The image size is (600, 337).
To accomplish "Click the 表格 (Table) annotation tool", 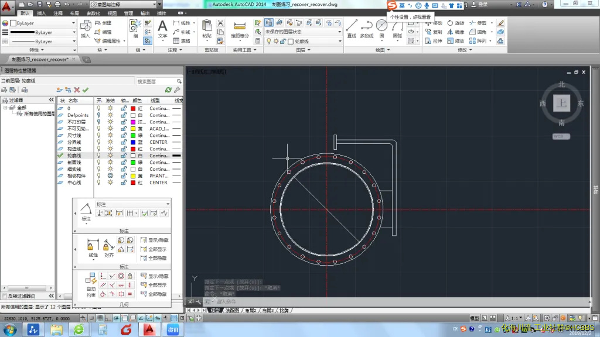I will click(x=182, y=41).
